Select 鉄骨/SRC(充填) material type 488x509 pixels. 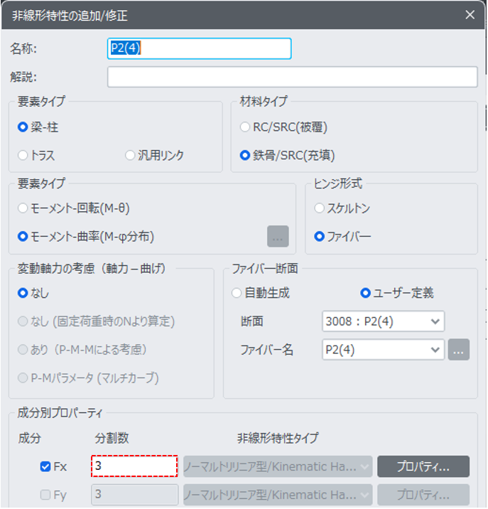[x=246, y=155]
